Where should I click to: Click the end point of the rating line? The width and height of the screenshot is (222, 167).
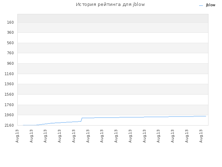click(x=206, y=116)
